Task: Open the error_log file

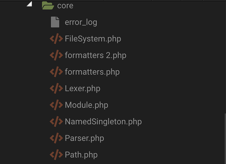Action: (x=81, y=23)
